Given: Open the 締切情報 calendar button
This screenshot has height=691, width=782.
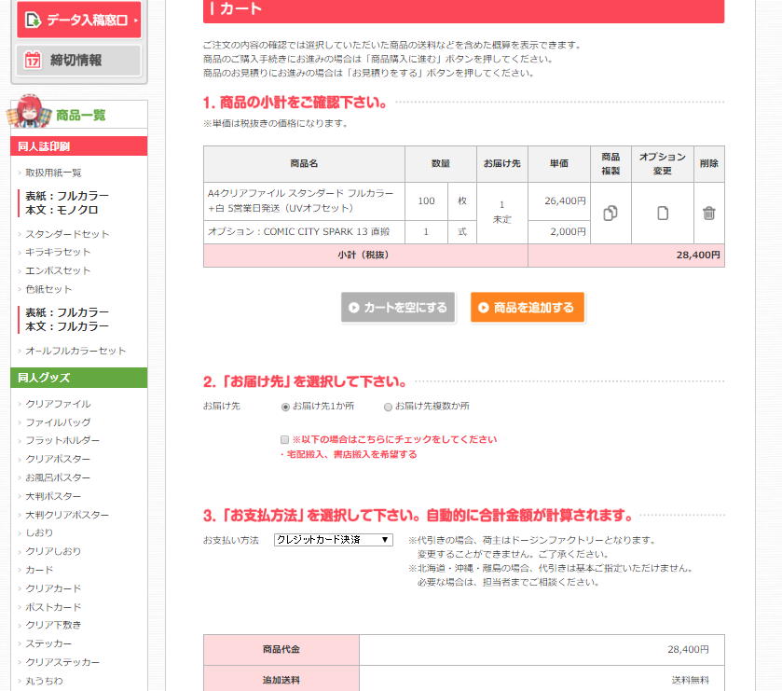Looking at the screenshot, I should click(x=78, y=61).
